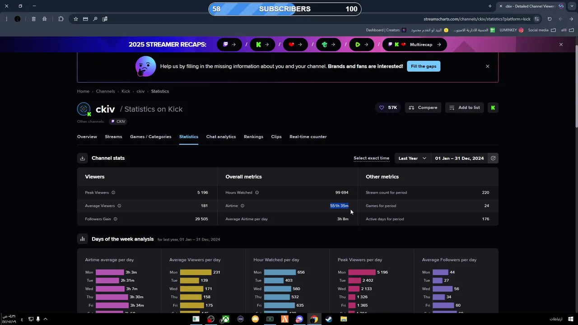This screenshot has height=325, width=578.
Task: Click the refresh date range icon
Action: (493, 158)
